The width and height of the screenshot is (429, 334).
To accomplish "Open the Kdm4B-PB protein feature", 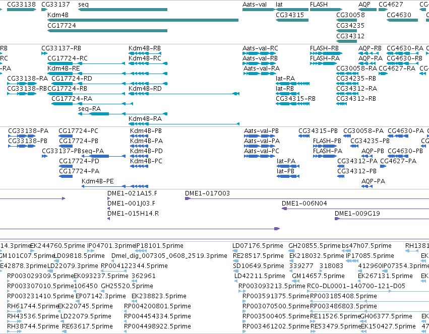I will coord(139,136).
